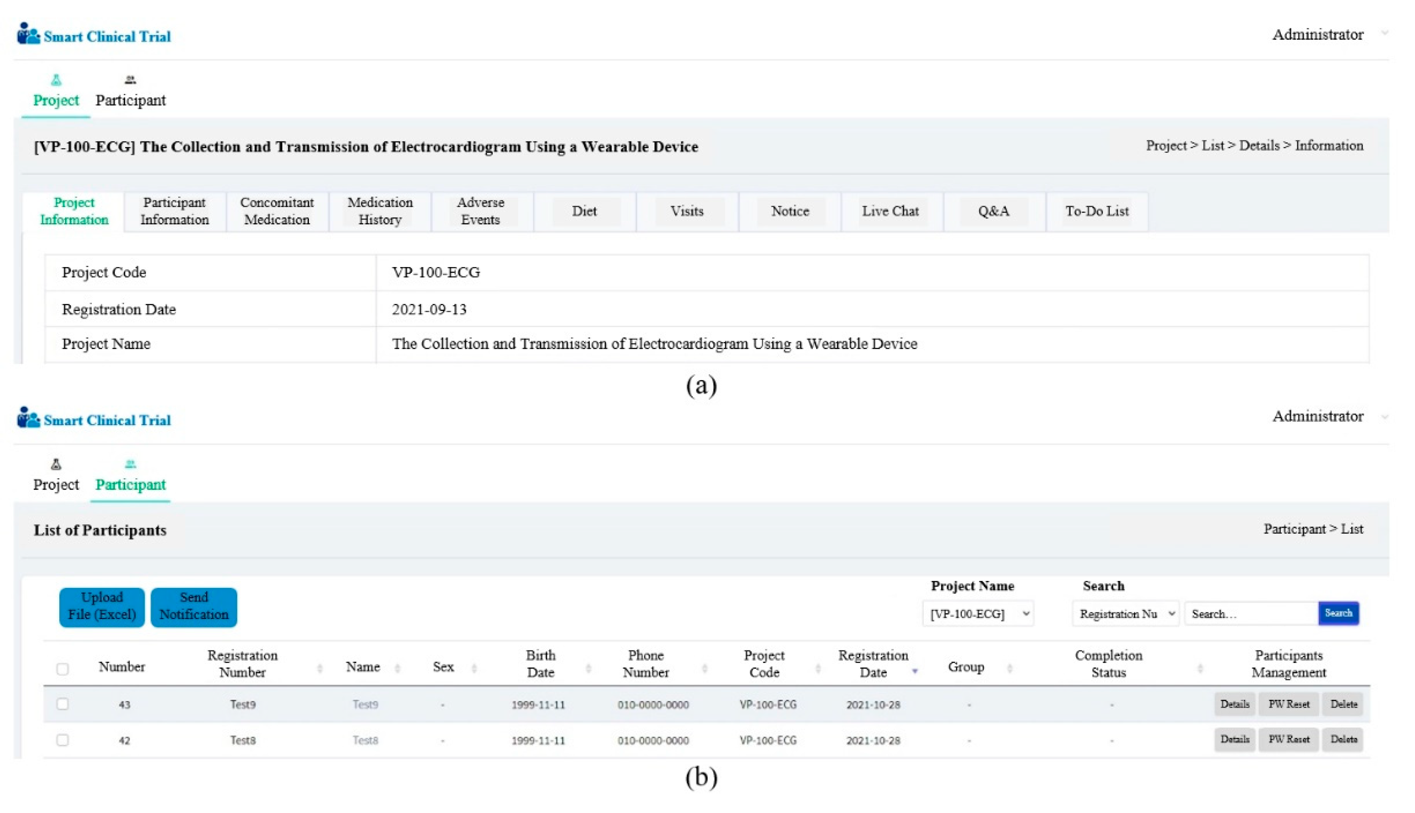Check the checkbox for participant Test9

(63, 703)
